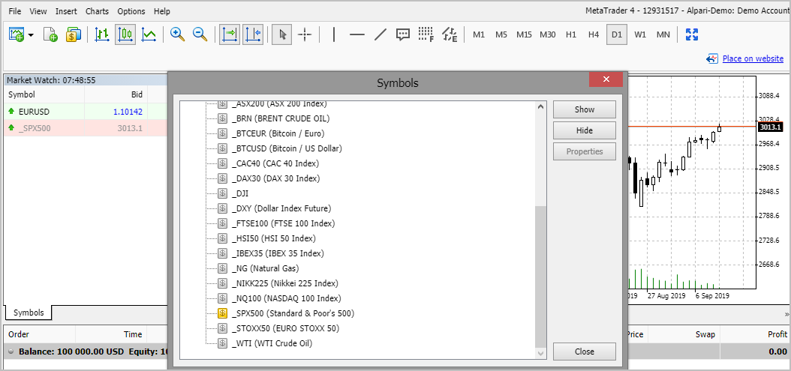Draw a horizontal line
This screenshot has height=371, width=791.
(x=357, y=34)
